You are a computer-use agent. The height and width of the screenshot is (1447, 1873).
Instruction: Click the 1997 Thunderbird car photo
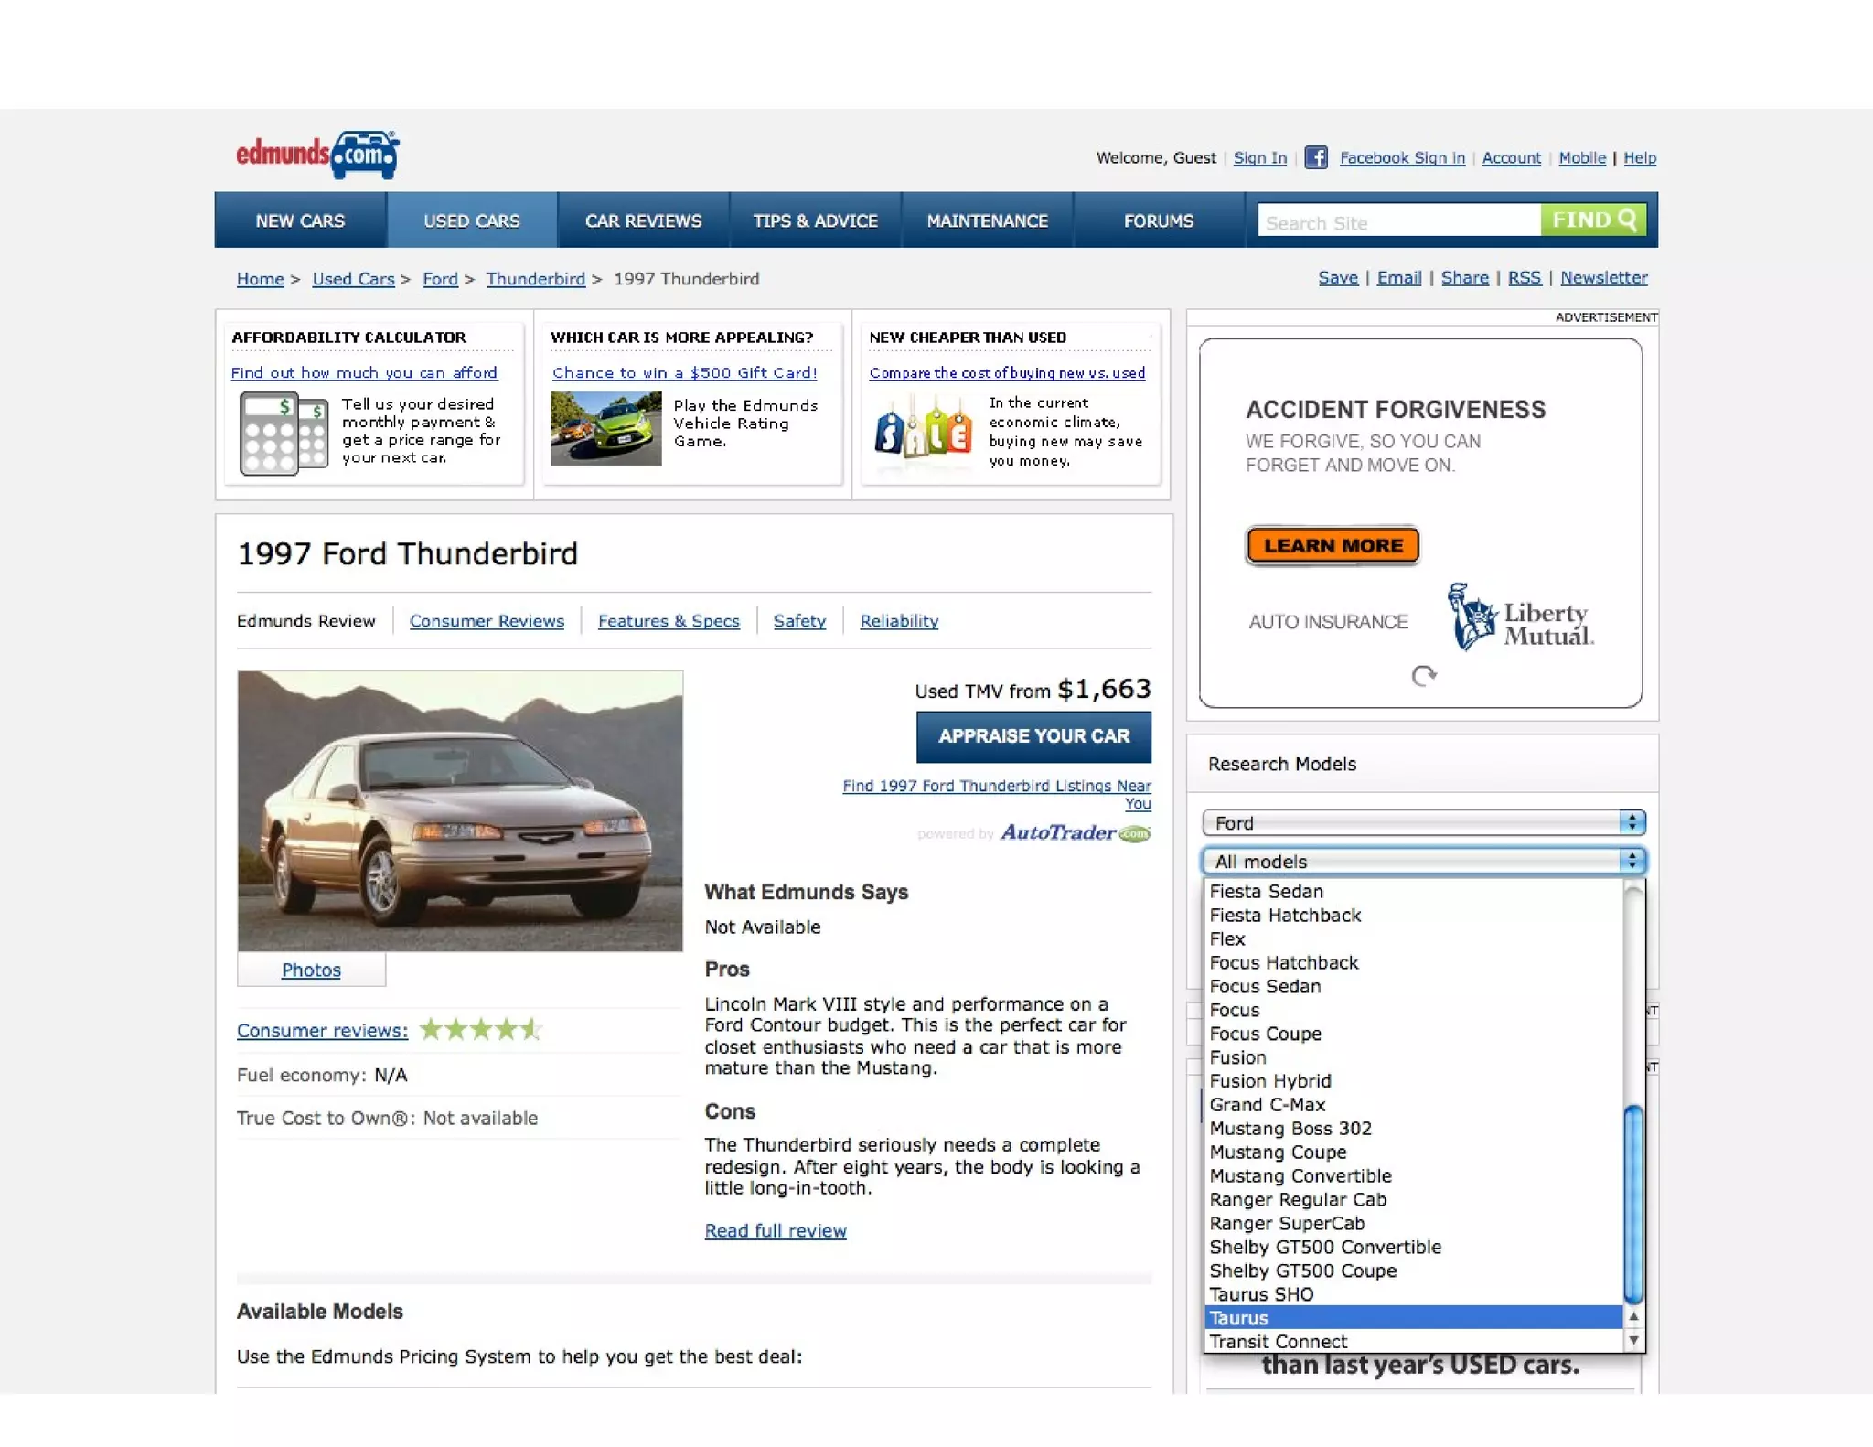pos(460,811)
